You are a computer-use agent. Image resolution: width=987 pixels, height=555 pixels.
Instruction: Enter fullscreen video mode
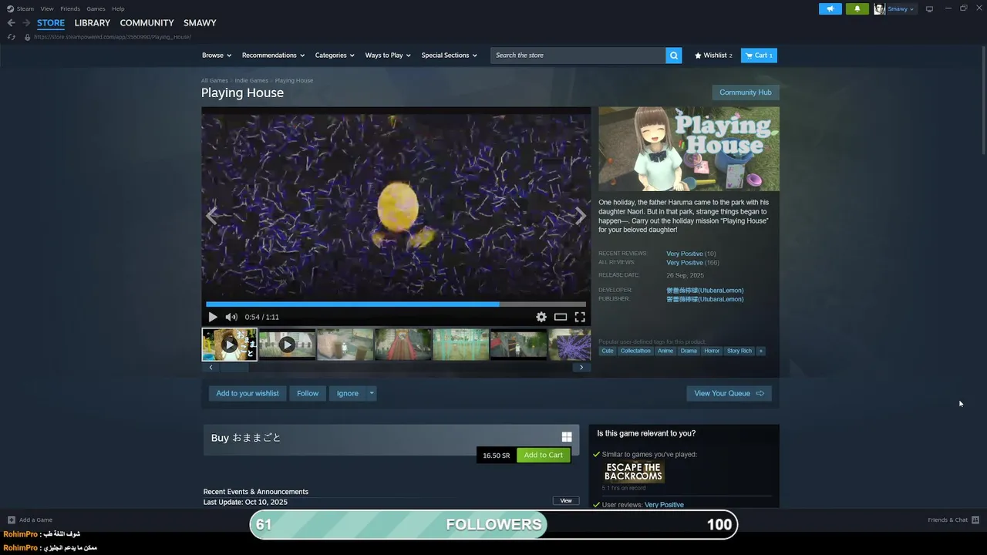[580, 317]
